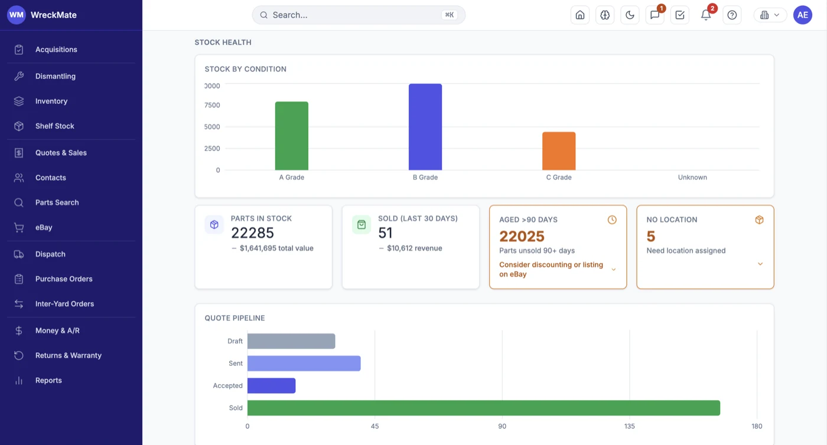
Task: Click the green Sold bar in Quote Pipeline
Action: click(484, 408)
